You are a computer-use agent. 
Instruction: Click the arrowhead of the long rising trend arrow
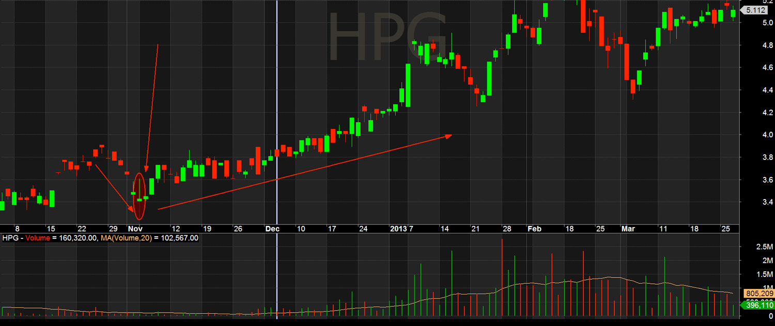[x=448, y=136]
